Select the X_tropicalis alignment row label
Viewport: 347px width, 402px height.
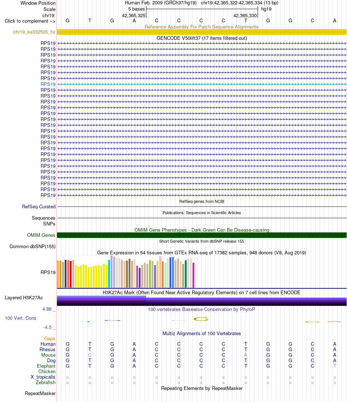coord(43,377)
